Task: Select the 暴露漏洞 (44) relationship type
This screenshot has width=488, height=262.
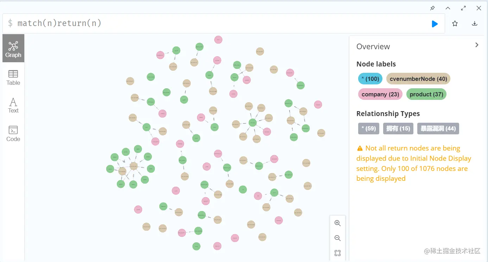Action: point(438,128)
